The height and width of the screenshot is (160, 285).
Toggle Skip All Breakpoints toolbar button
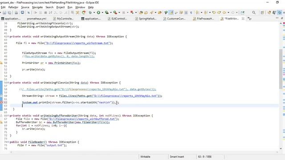point(28,12)
